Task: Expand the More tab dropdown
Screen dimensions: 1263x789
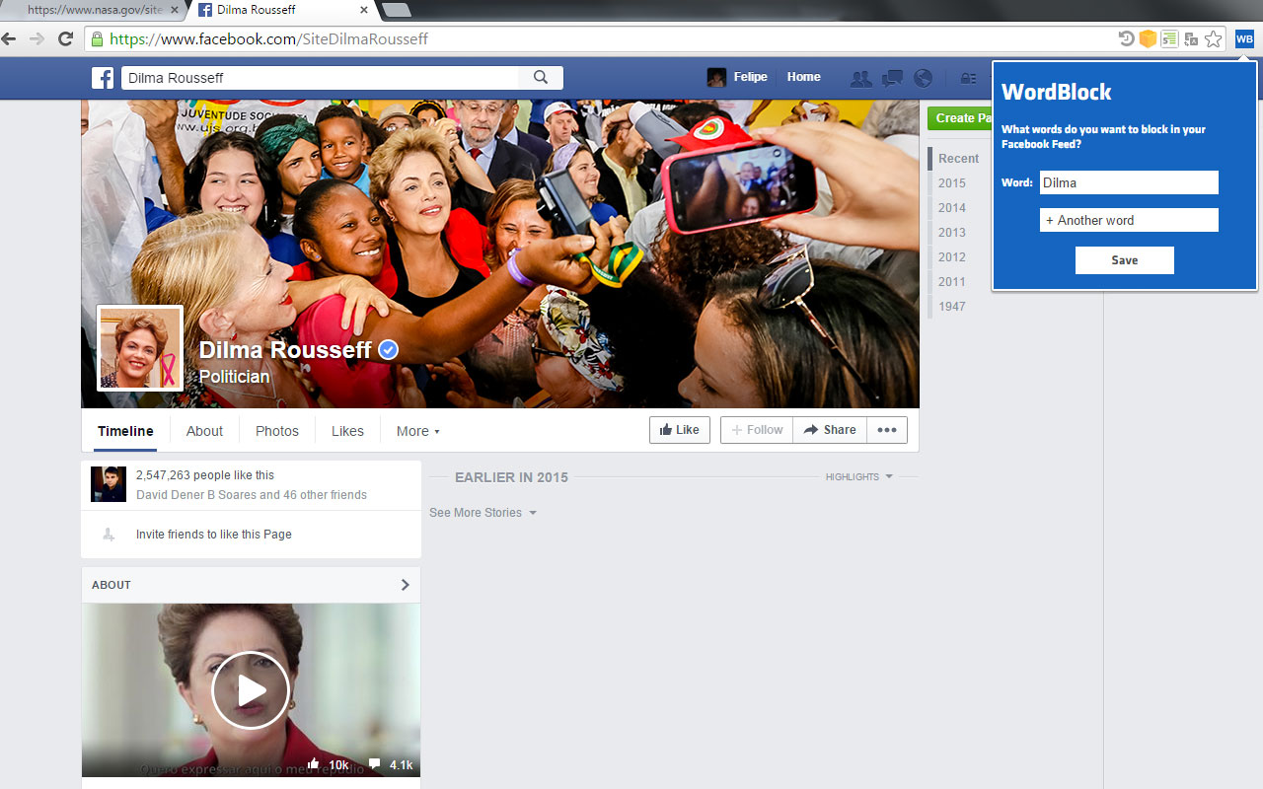Action: [418, 431]
